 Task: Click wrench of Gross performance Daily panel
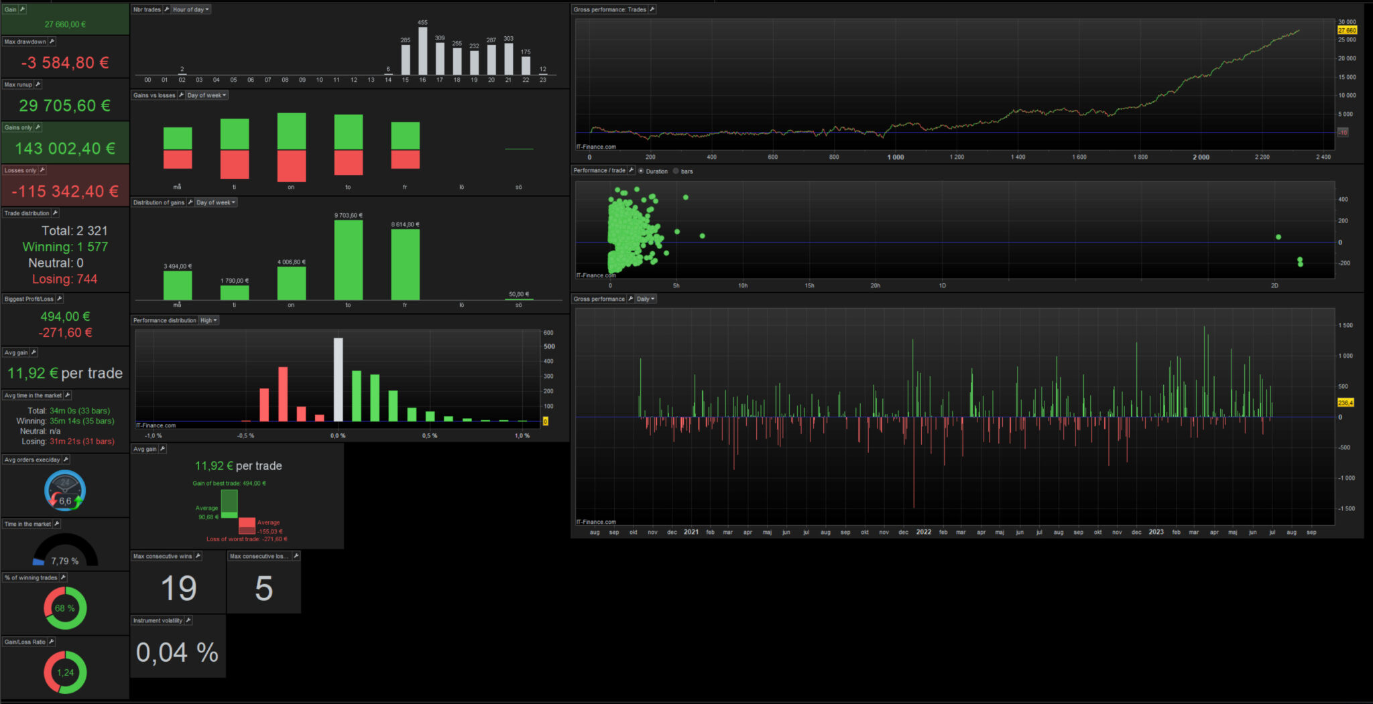[x=630, y=299]
